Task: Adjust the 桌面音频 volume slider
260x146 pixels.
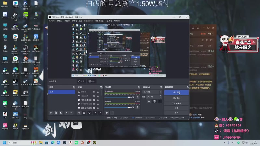Action: pos(118,107)
